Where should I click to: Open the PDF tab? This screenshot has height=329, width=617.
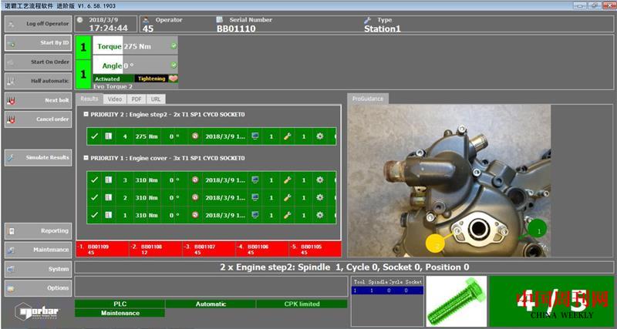pyautogui.click(x=136, y=99)
